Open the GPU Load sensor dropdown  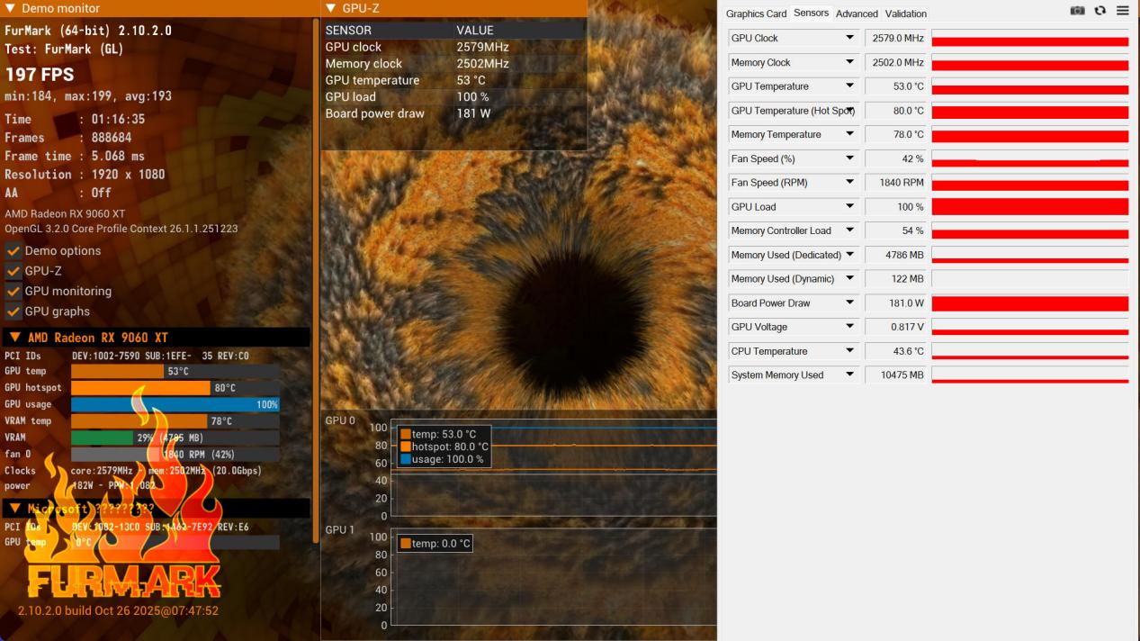click(x=849, y=207)
